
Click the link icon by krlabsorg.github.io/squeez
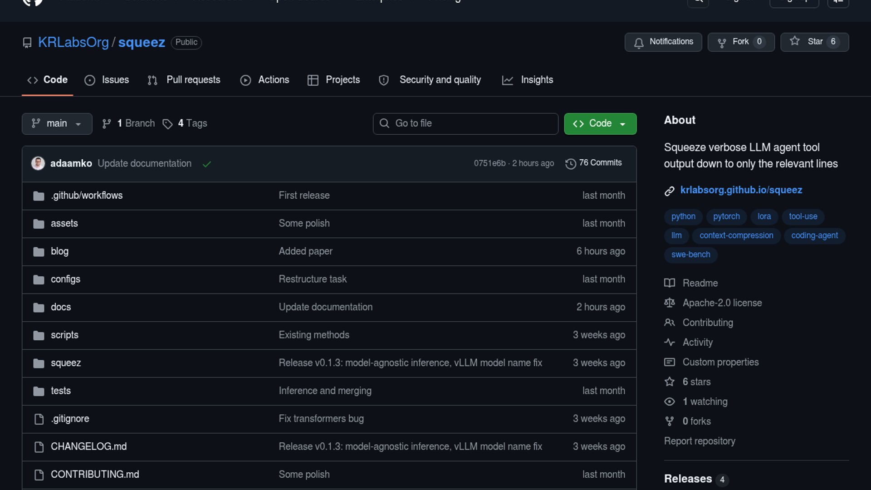click(x=669, y=191)
